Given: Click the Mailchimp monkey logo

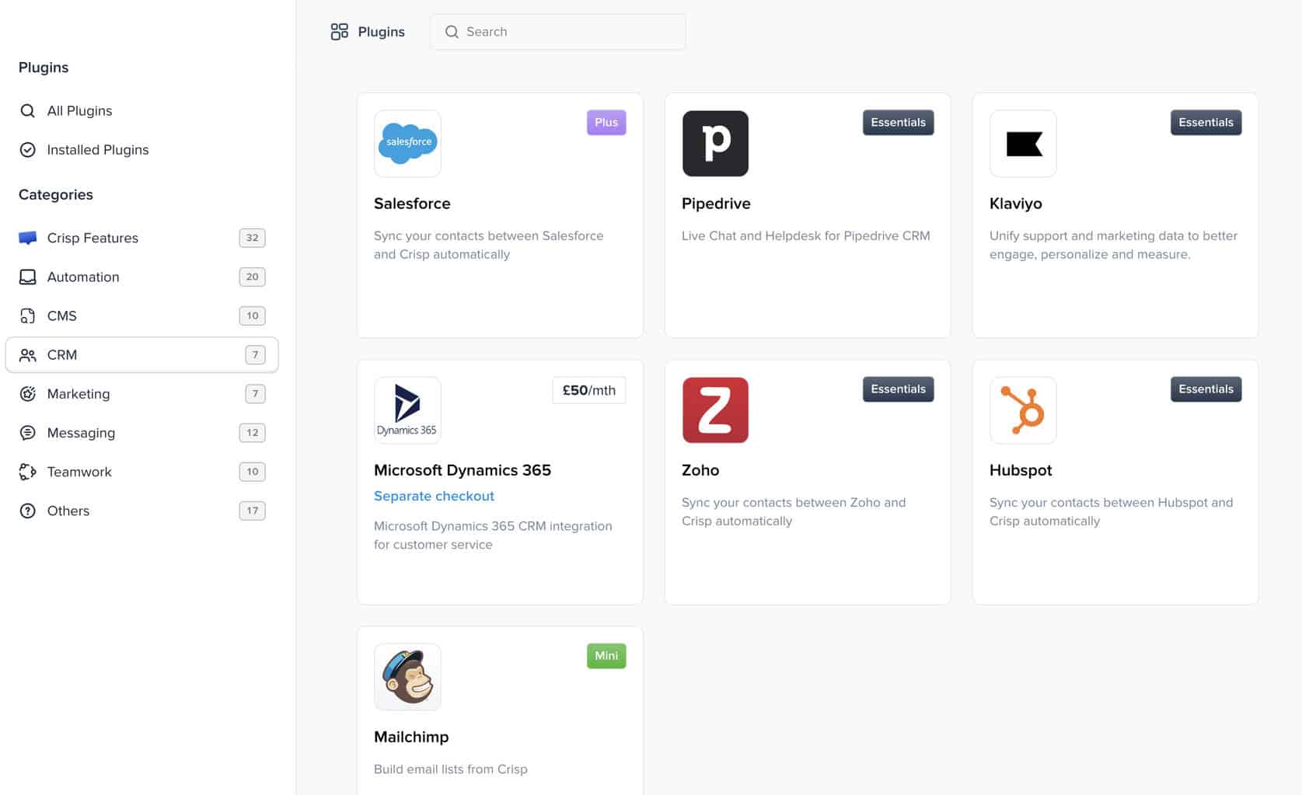Looking at the screenshot, I should [407, 677].
